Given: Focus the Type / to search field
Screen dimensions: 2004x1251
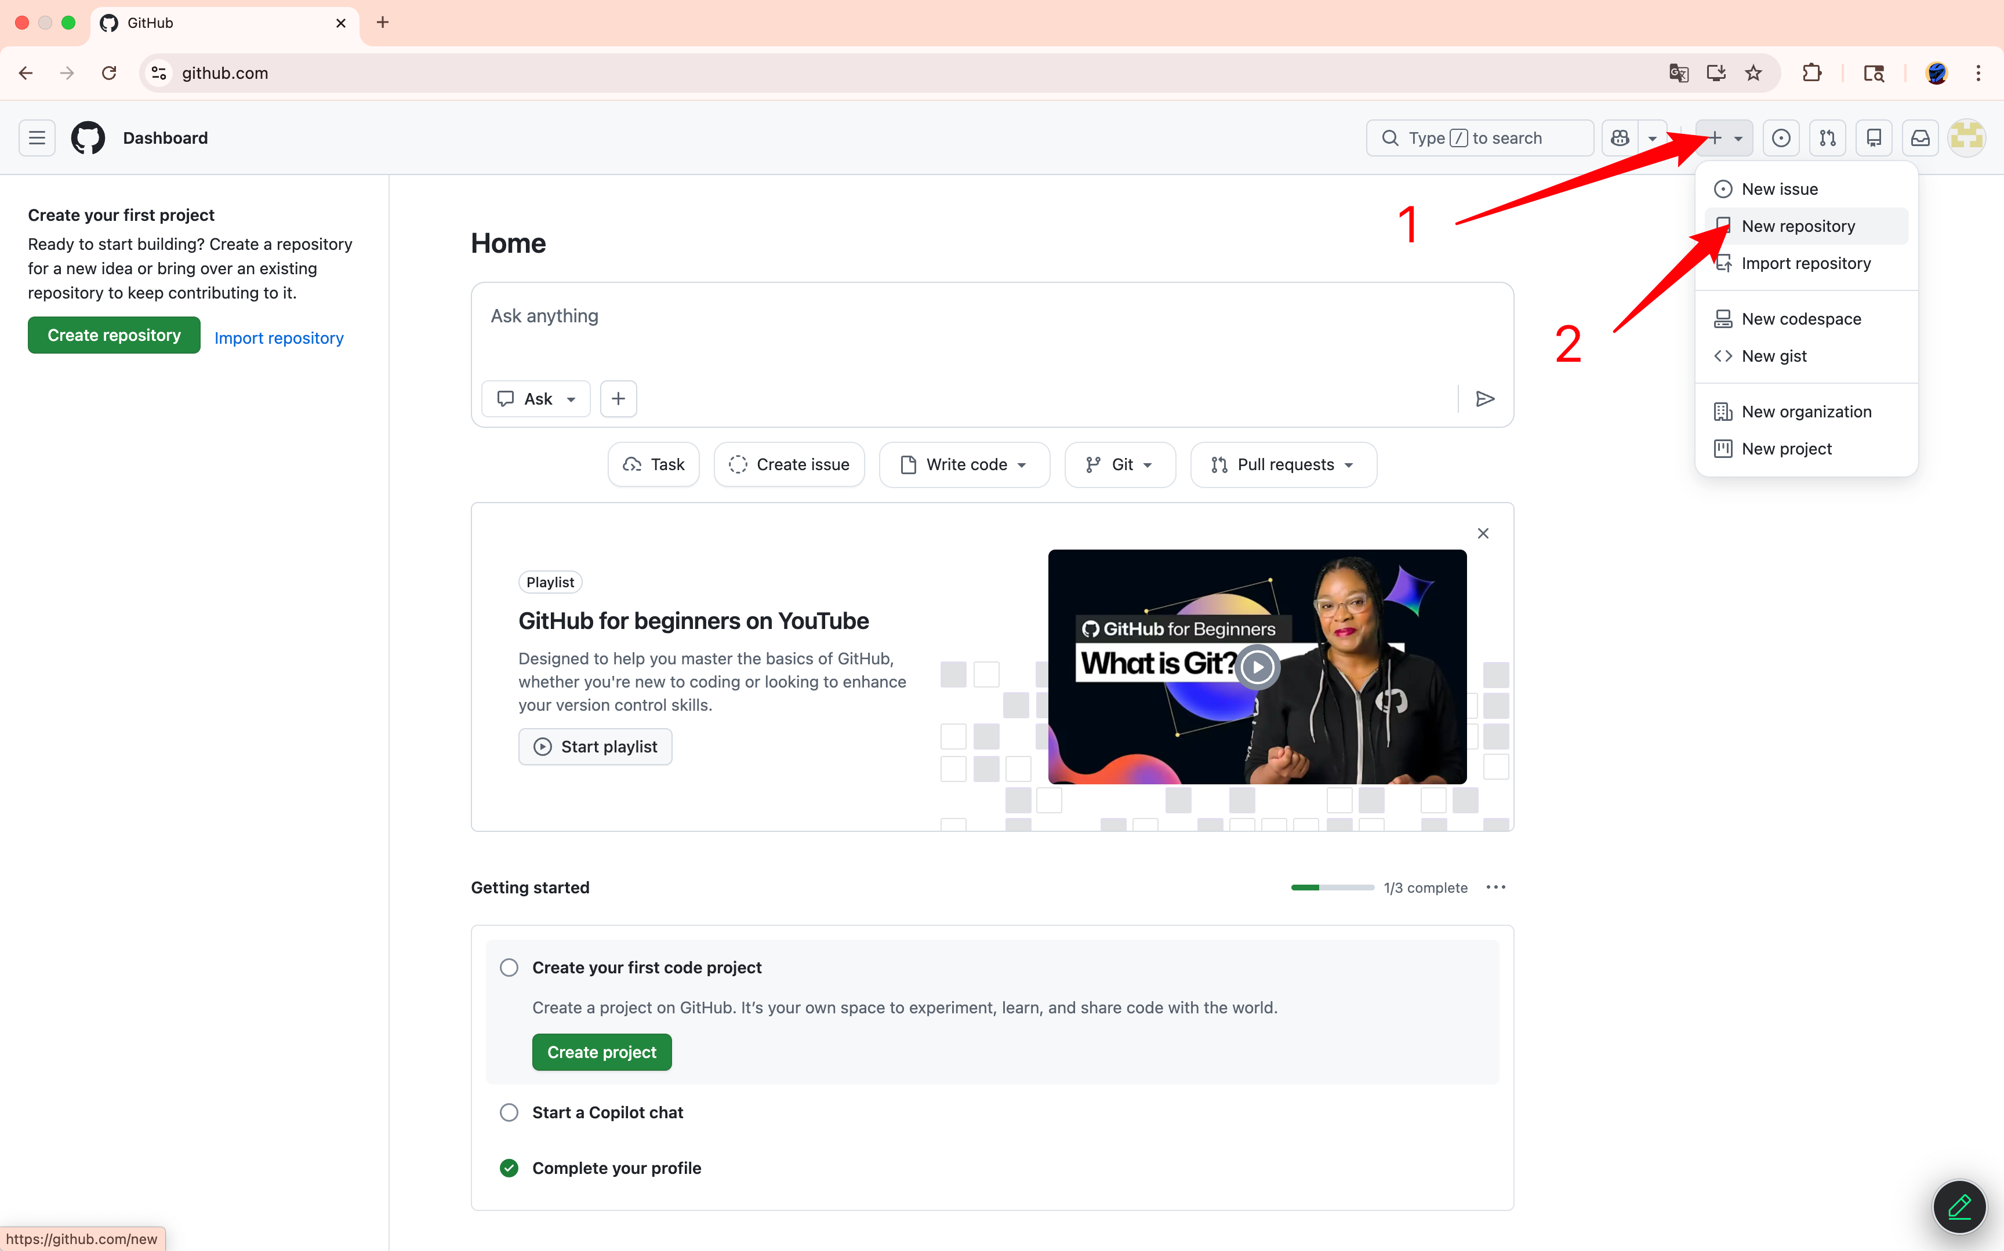Looking at the screenshot, I should point(1479,138).
